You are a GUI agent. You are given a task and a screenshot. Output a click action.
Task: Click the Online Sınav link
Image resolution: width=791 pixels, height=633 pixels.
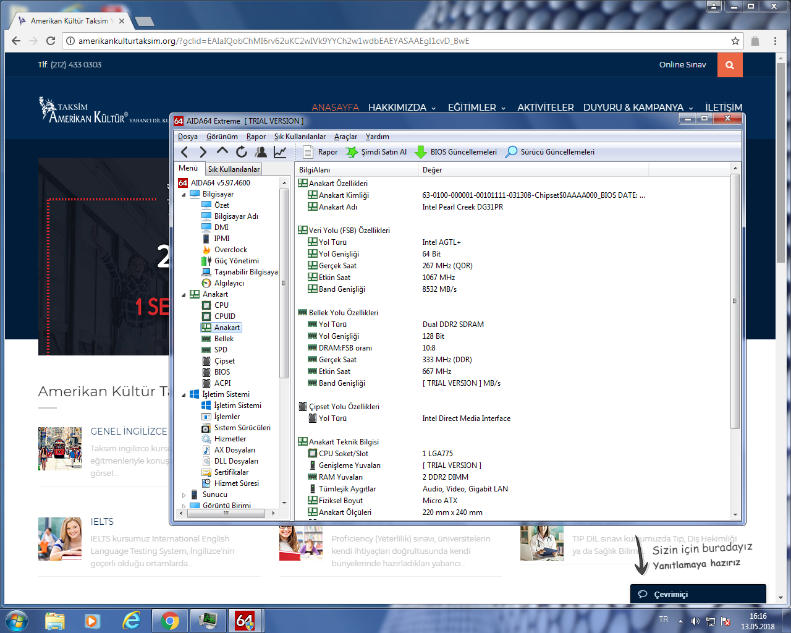click(682, 64)
